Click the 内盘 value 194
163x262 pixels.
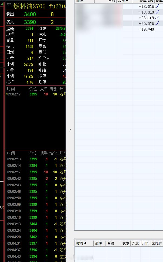[30, 71]
